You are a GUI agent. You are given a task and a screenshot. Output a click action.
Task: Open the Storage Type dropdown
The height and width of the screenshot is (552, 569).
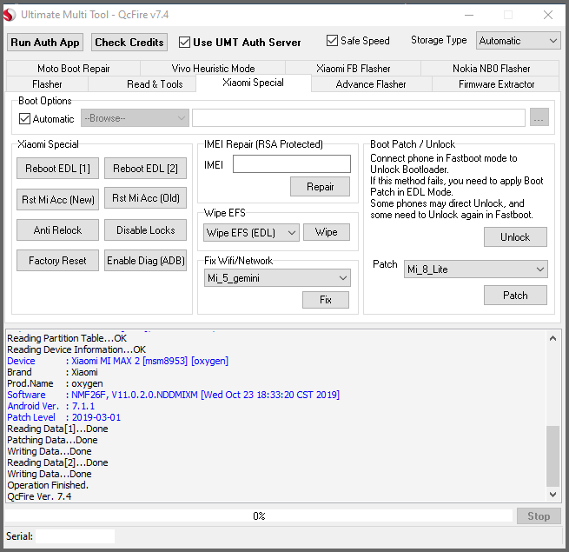(519, 41)
